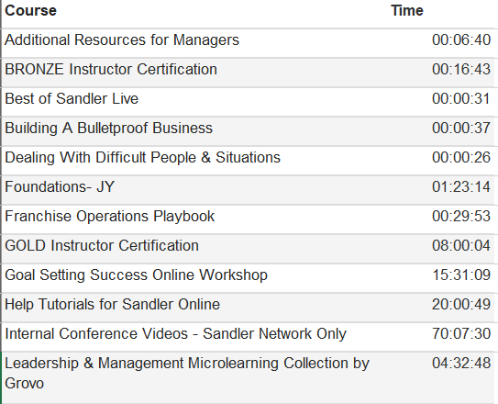Image resolution: width=498 pixels, height=404 pixels.
Task: Click the 00:06:40 time value
Action: click(x=461, y=40)
